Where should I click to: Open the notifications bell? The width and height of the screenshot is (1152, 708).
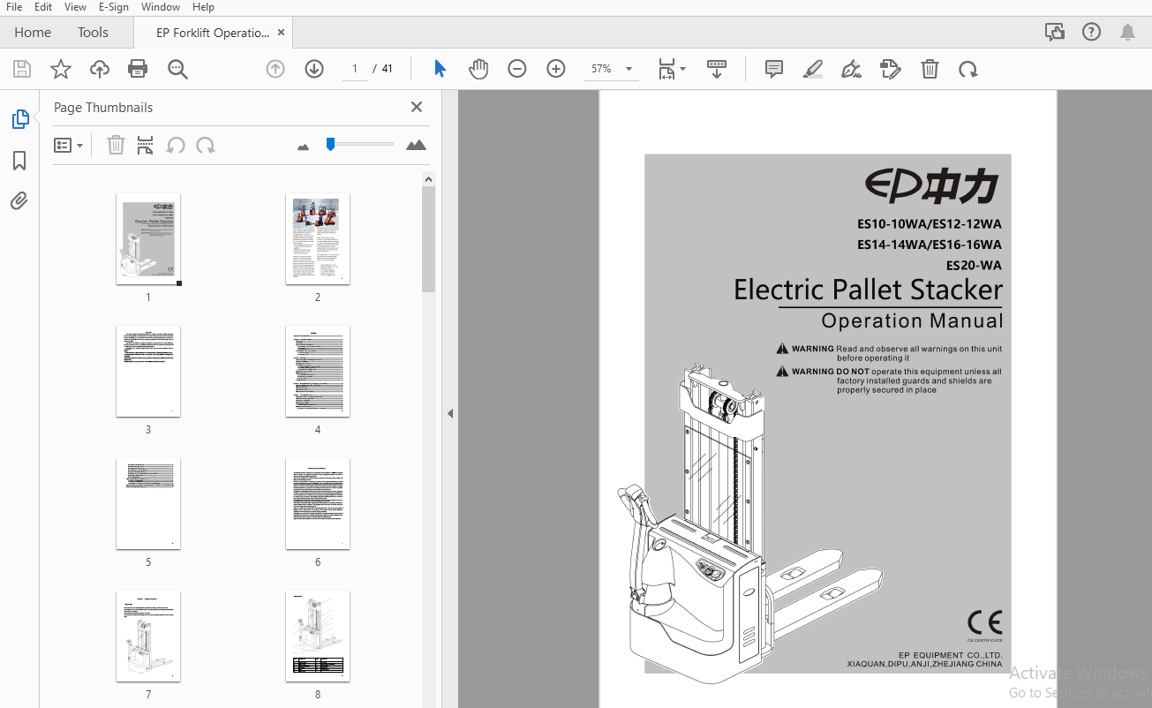click(1127, 33)
